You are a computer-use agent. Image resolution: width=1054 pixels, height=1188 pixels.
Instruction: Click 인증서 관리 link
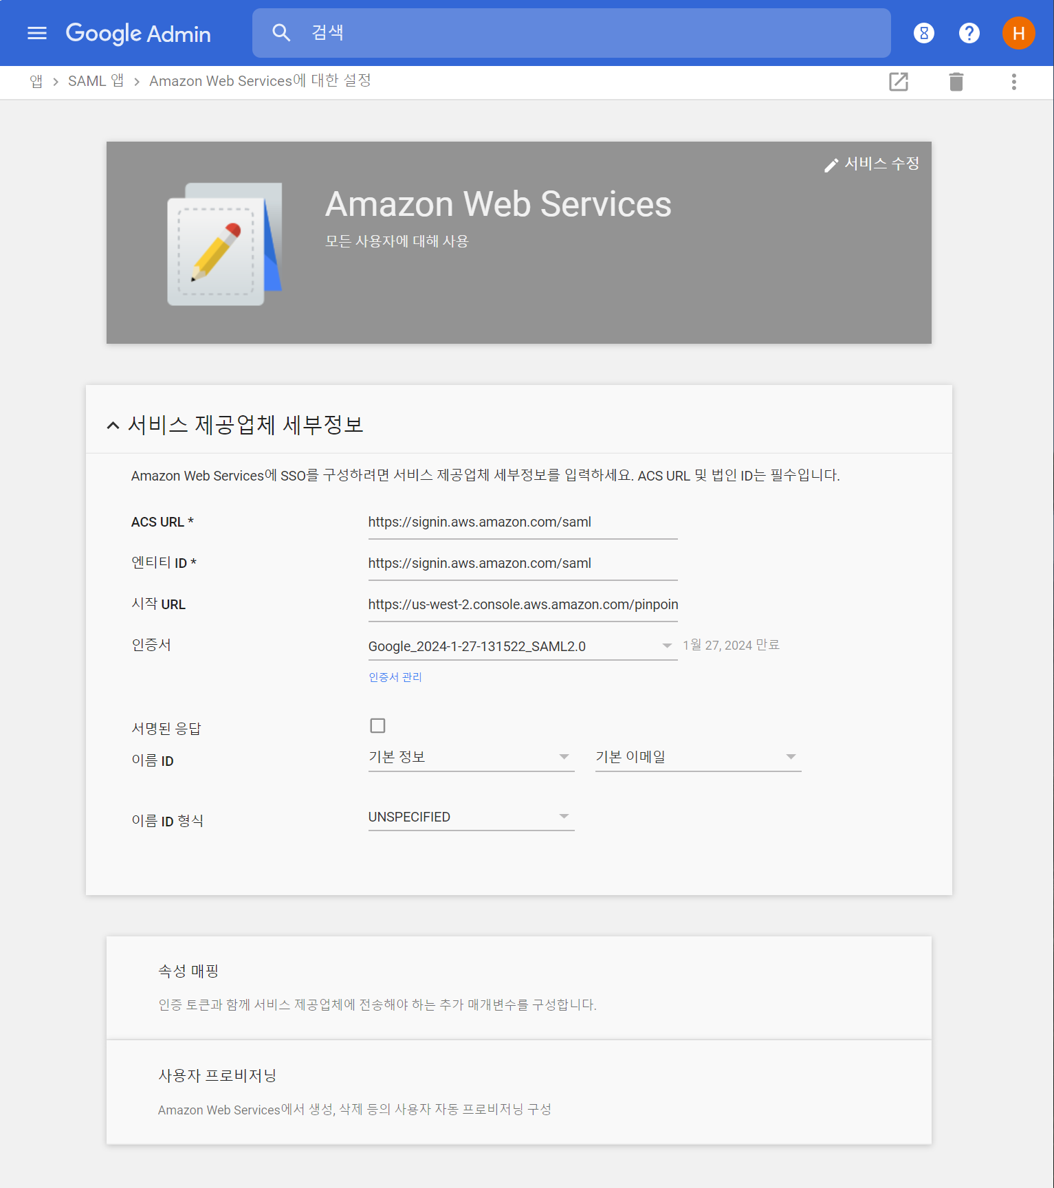(x=395, y=677)
